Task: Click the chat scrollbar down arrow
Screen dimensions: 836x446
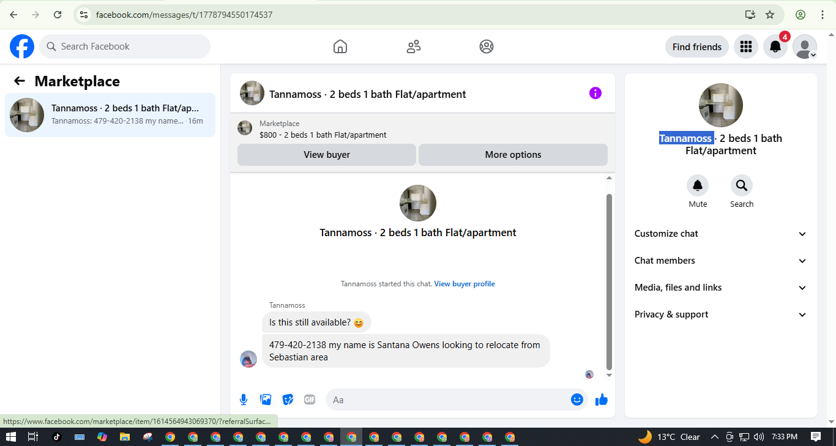Action: click(609, 375)
